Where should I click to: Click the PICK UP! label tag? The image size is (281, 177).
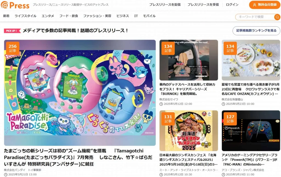[12, 31]
